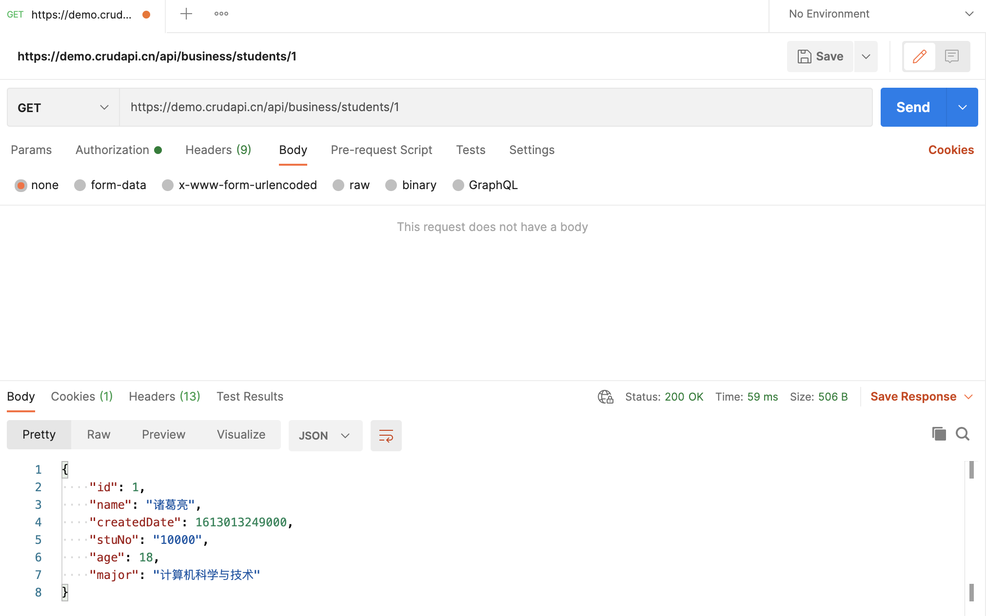The height and width of the screenshot is (616, 986).
Task: Select the GraphQL radio button
Action: [458, 185]
